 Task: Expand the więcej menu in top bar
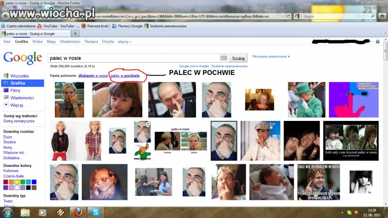[124, 41]
